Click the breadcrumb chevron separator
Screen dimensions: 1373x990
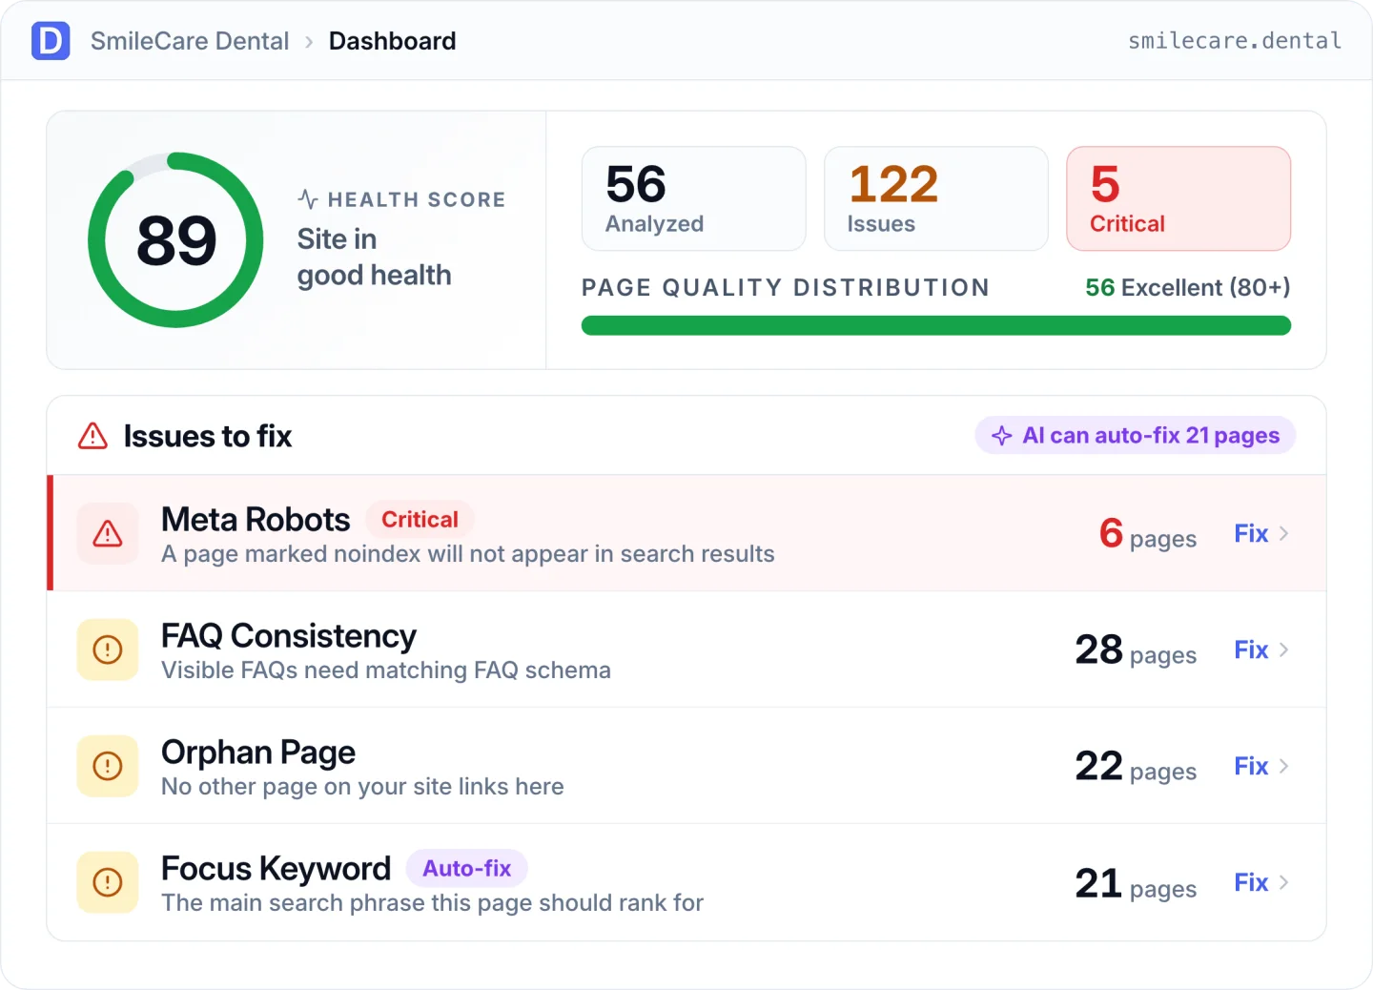(309, 42)
